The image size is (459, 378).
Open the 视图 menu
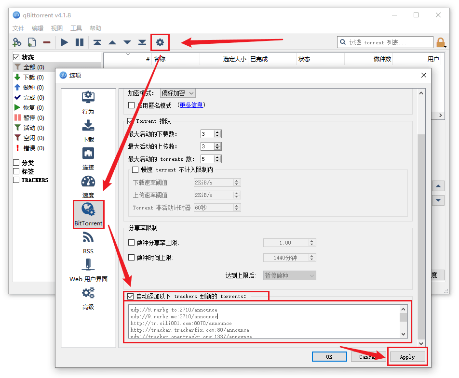(56, 28)
